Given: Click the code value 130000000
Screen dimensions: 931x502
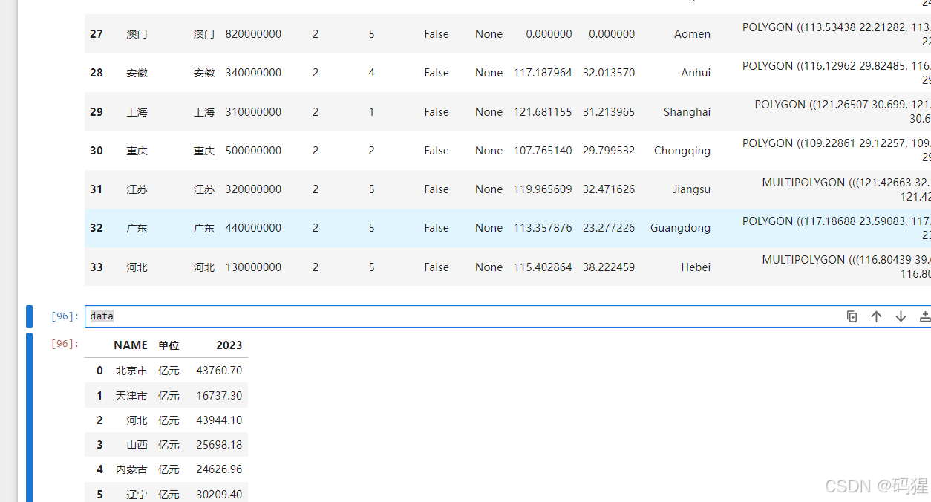Looking at the screenshot, I should click(x=253, y=267).
